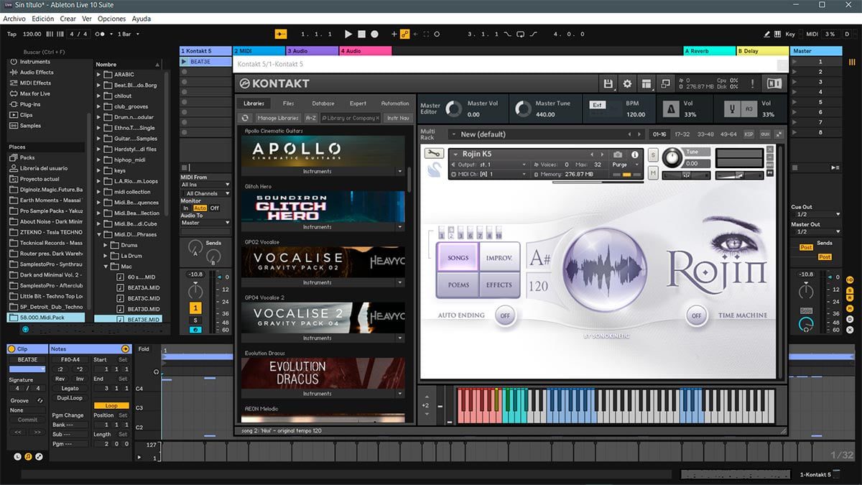Screen dimensions: 862x485
Task: Toggle the Rojin K5 mute M button
Action: (653, 172)
